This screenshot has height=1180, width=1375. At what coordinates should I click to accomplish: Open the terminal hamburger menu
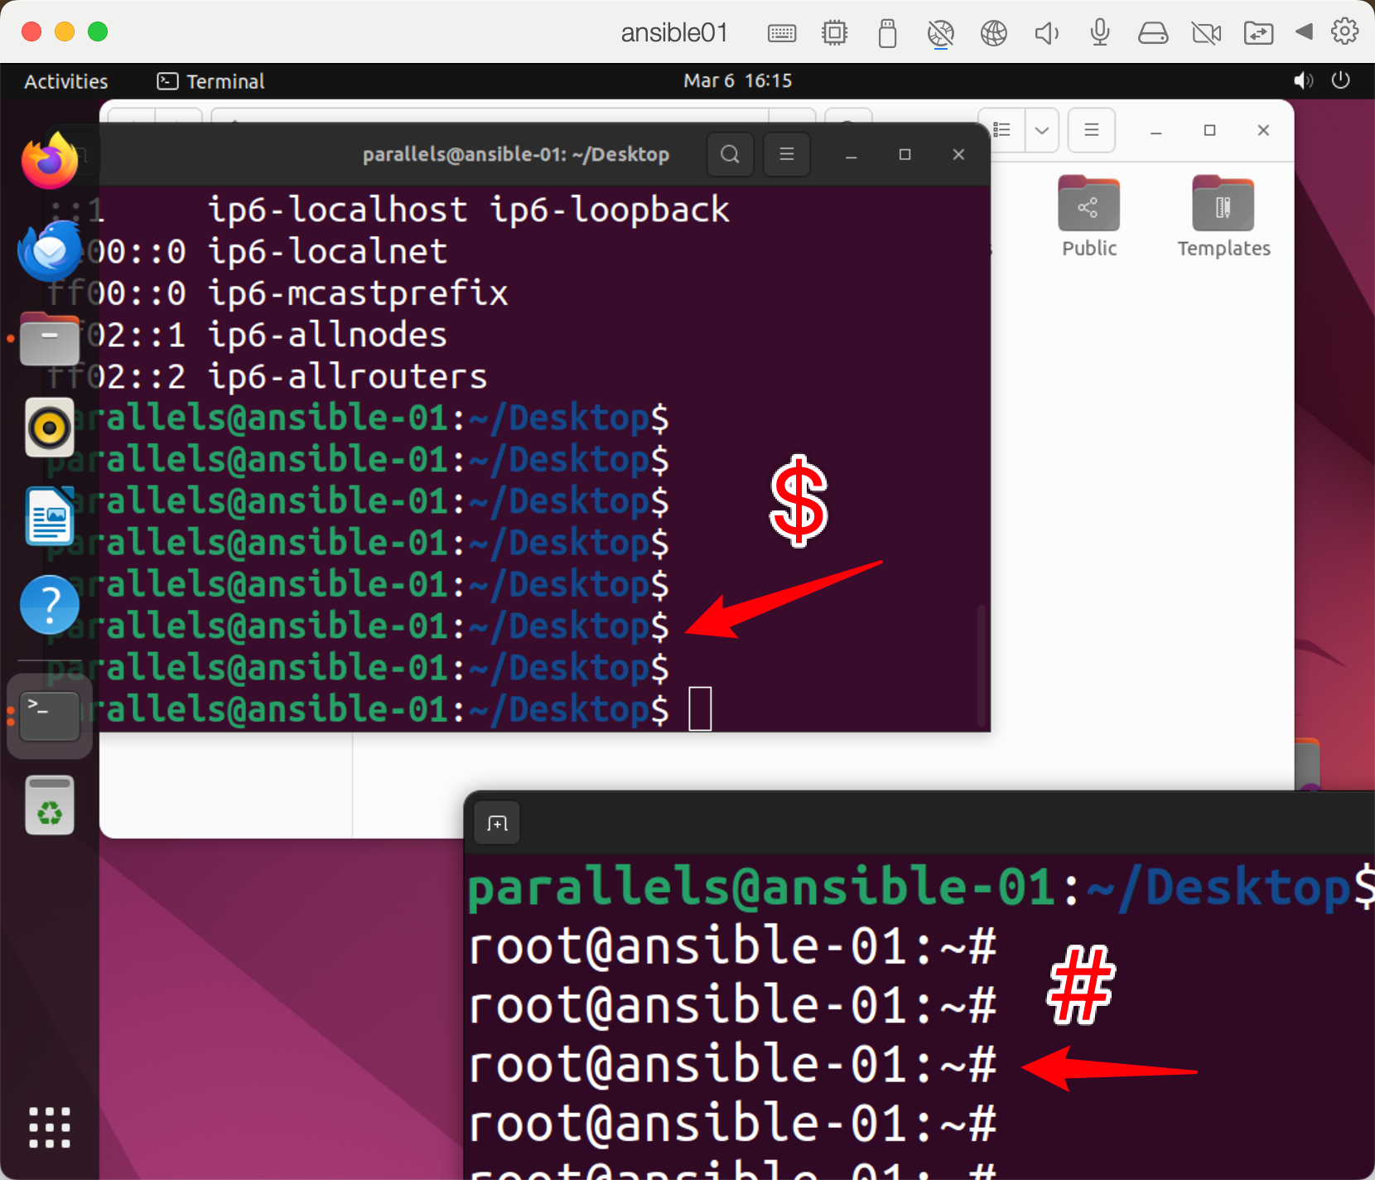(x=786, y=154)
